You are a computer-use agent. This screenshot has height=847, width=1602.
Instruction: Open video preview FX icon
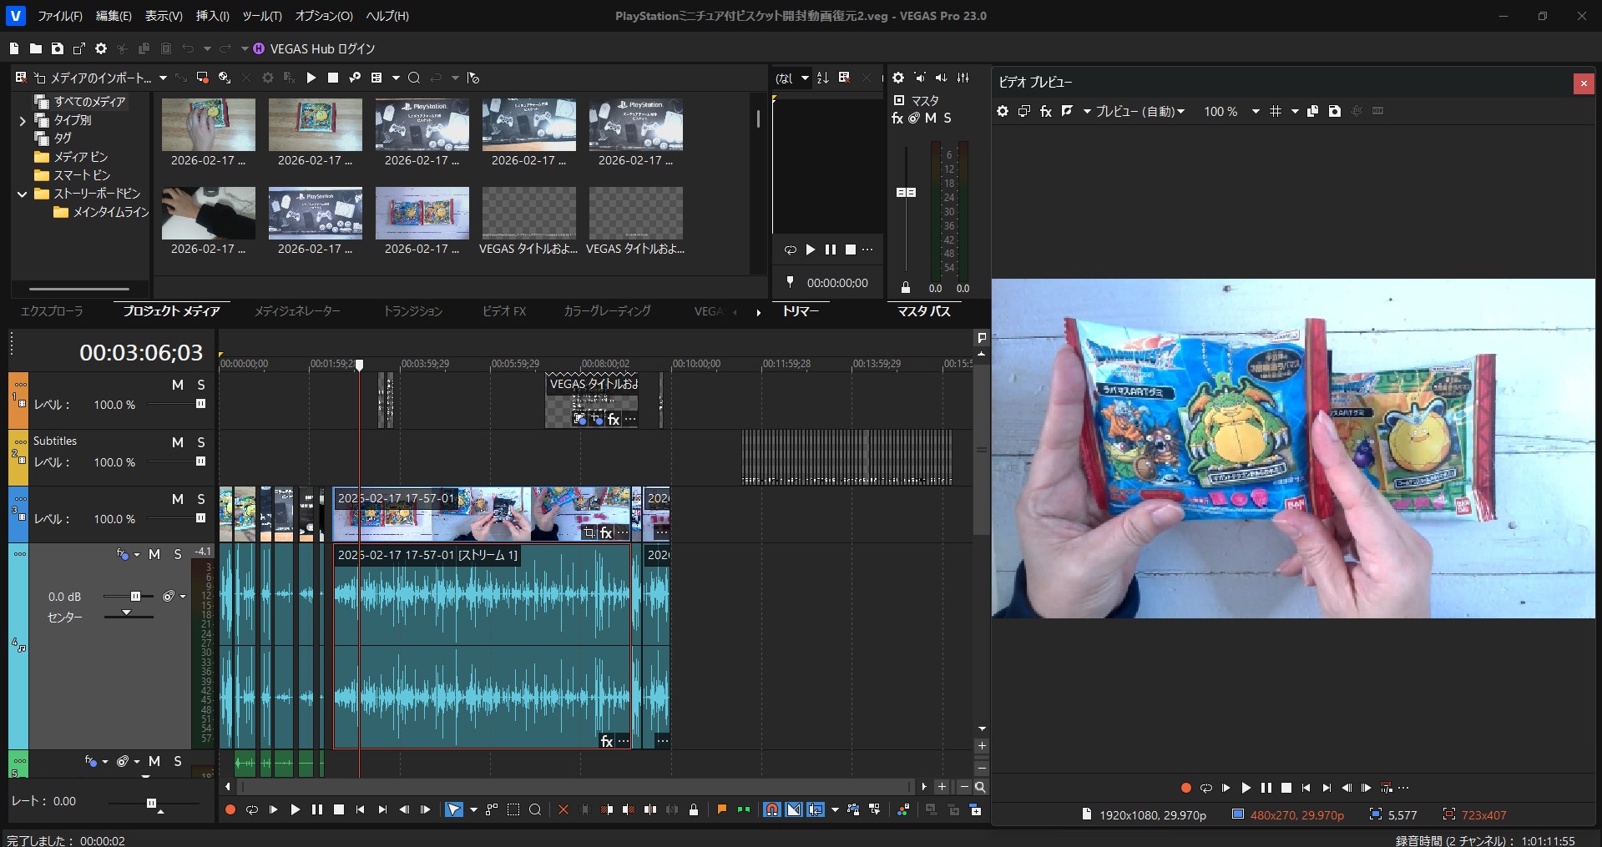point(1045,111)
